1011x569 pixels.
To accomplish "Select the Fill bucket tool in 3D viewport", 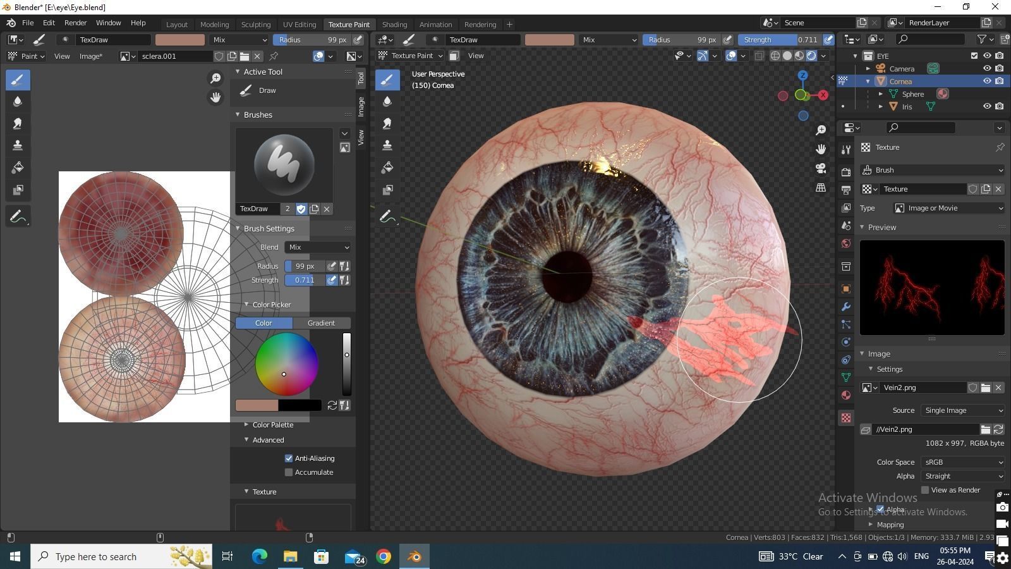I will (x=387, y=168).
